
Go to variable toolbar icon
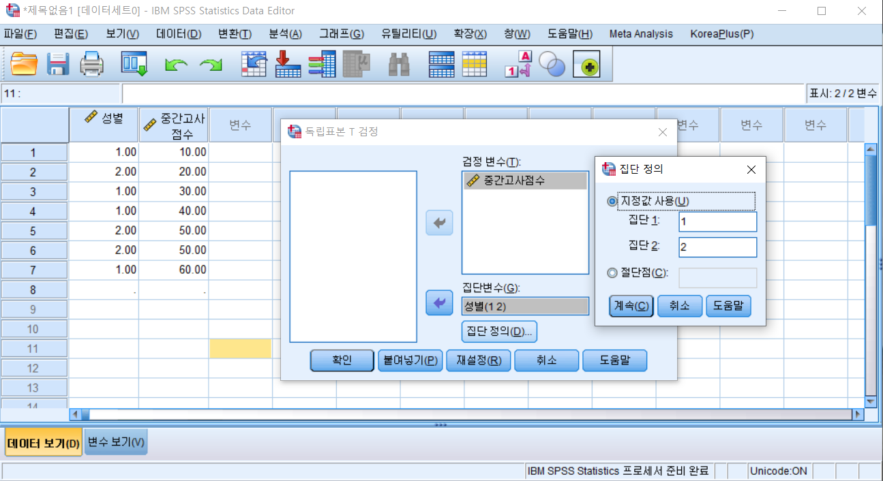coord(288,65)
